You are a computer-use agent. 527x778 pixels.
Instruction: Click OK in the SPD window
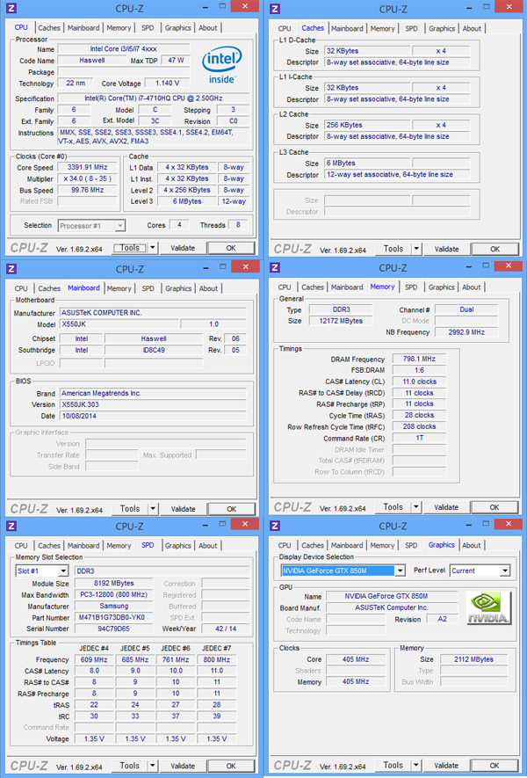click(x=231, y=766)
